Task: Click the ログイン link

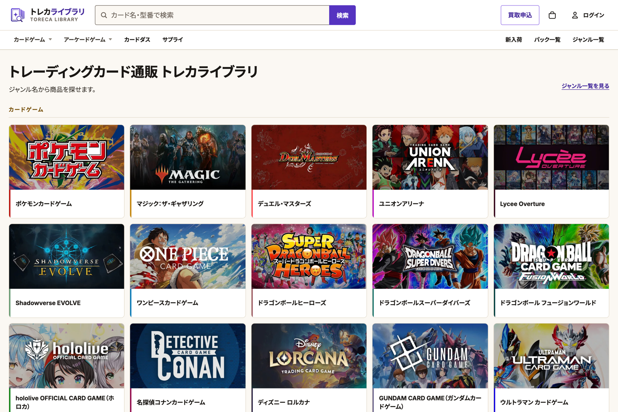Action: click(x=594, y=15)
